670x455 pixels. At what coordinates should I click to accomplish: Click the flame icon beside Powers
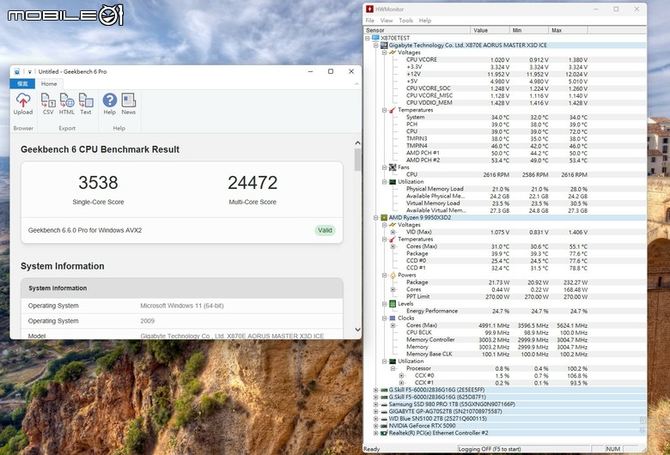[x=393, y=275]
